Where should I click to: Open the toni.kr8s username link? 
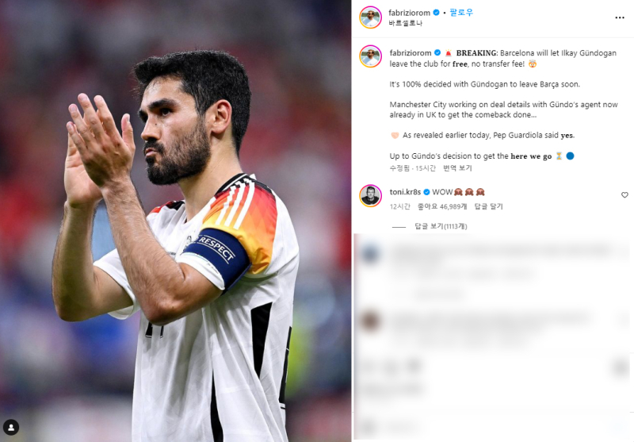click(405, 192)
